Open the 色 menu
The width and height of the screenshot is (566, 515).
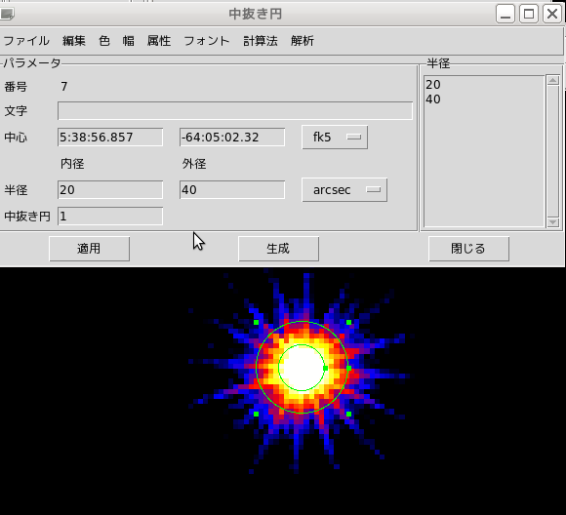104,41
